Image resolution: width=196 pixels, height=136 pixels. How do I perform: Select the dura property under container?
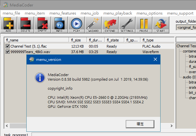coord(192,62)
